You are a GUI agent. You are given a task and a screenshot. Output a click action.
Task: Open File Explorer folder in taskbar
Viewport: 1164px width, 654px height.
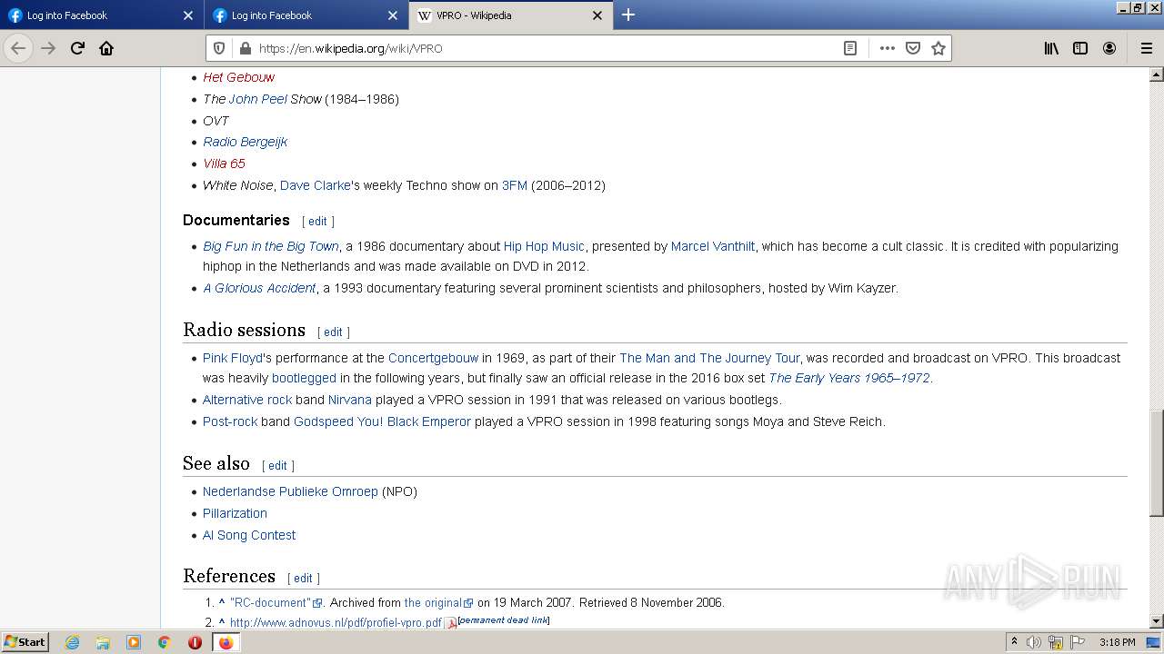(103, 642)
